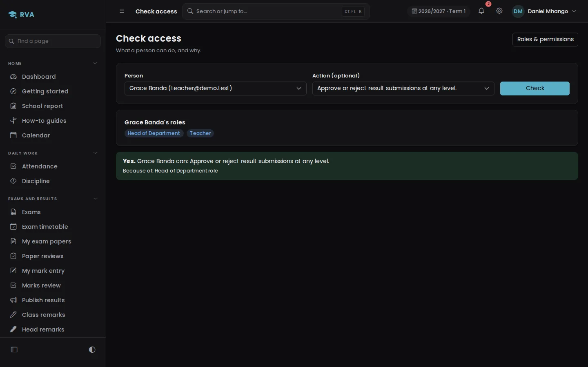Click the Getting started compass icon
Viewport: 588px width, 367px height.
click(x=13, y=91)
